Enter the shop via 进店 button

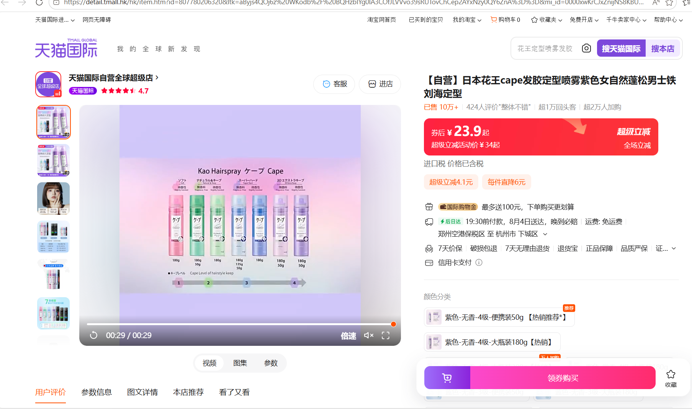pyautogui.click(x=380, y=84)
